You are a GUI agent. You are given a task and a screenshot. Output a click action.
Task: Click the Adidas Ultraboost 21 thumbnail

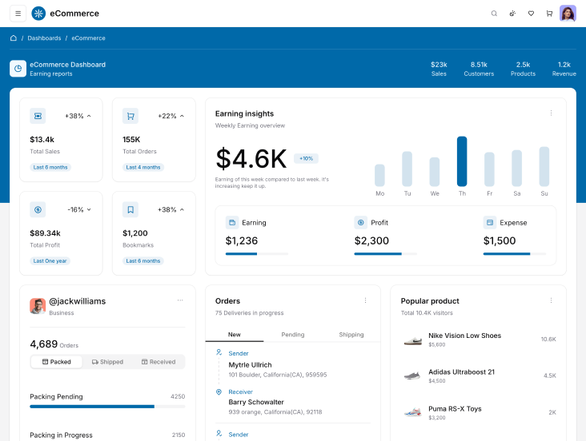pos(412,375)
